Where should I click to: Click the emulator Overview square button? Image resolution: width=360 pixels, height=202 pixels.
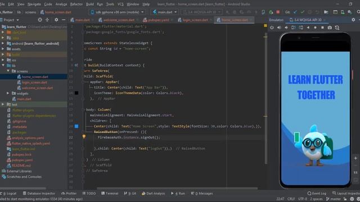coord(322,27)
